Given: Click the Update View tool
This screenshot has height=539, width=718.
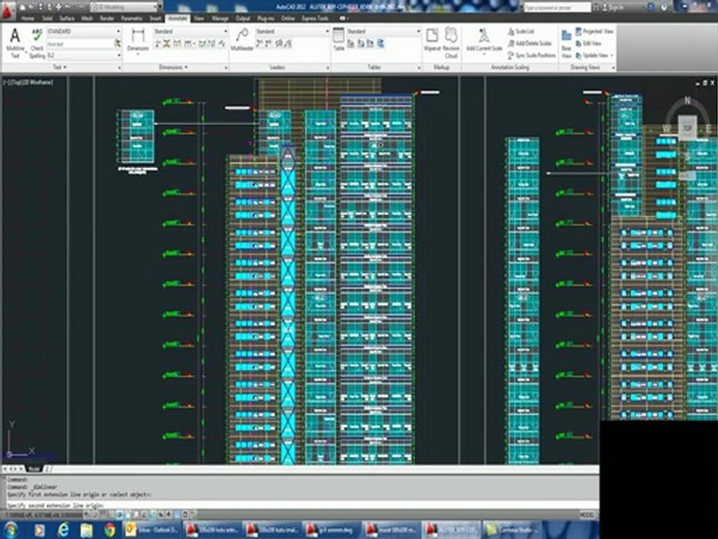Looking at the screenshot, I should coord(592,55).
